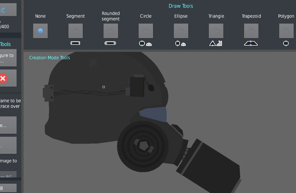This screenshot has height=193, width=296.
Task: Click the segment shape icon below Segment
Action: click(75, 43)
